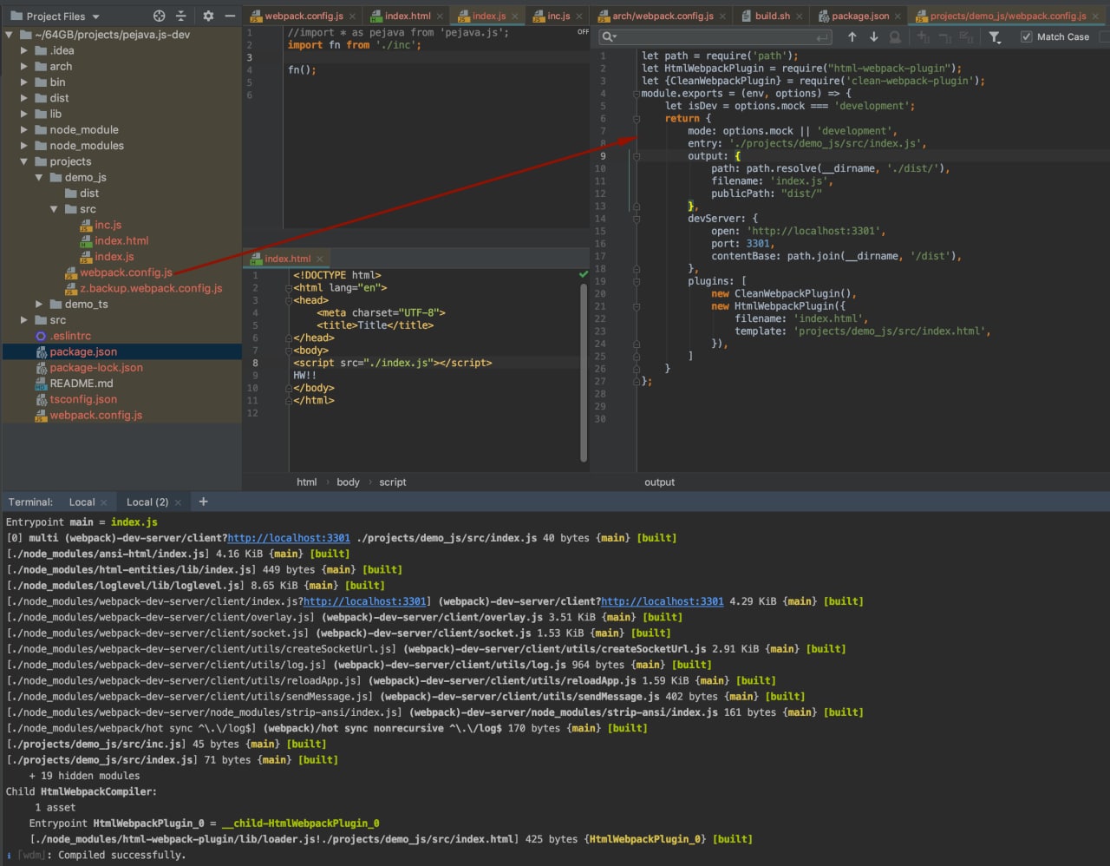Toggle the Match Case checkbox
This screenshot has height=866, width=1110.
(1027, 36)
